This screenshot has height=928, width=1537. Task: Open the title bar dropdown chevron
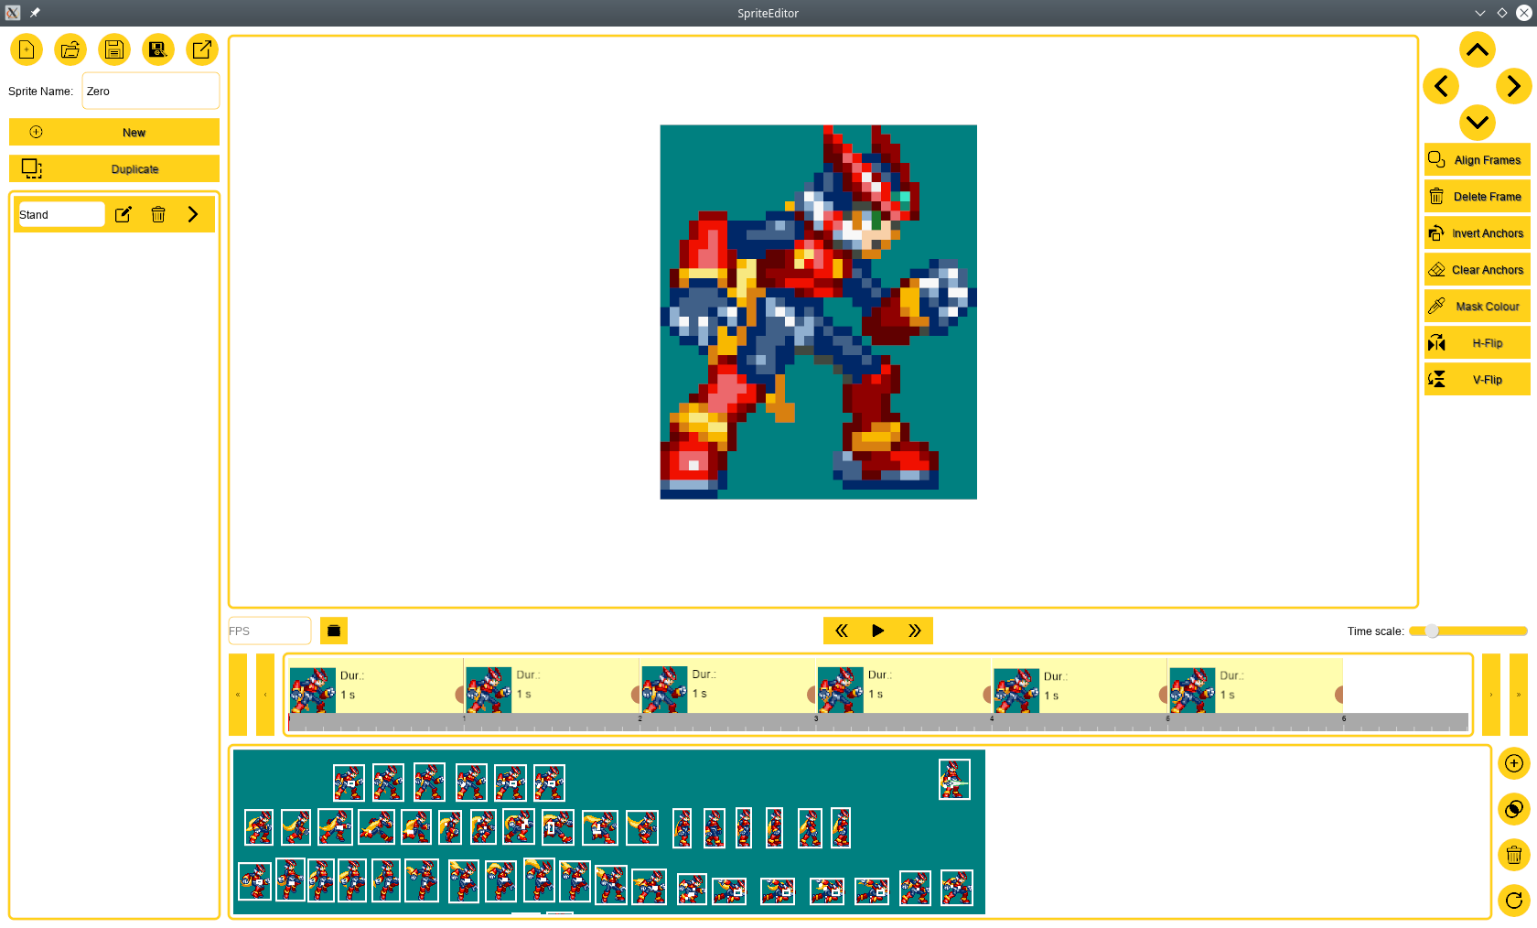click(1480, 13)
